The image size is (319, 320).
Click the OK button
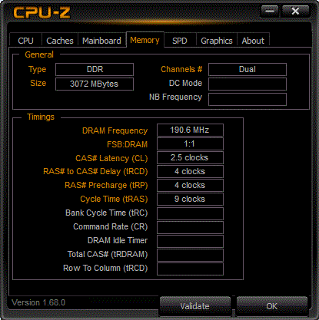click(x=272, y=306)
